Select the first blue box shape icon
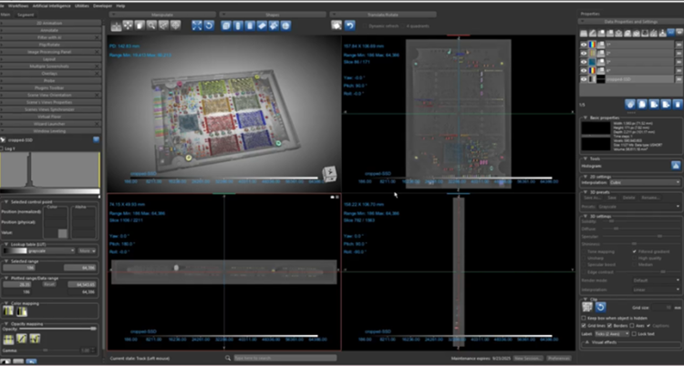Screen dimensions: 684x366 pos(226,25)
